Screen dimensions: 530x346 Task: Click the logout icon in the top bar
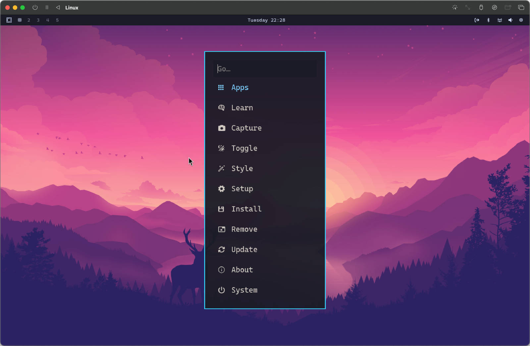pyautogui.click(x=476, y=20)
